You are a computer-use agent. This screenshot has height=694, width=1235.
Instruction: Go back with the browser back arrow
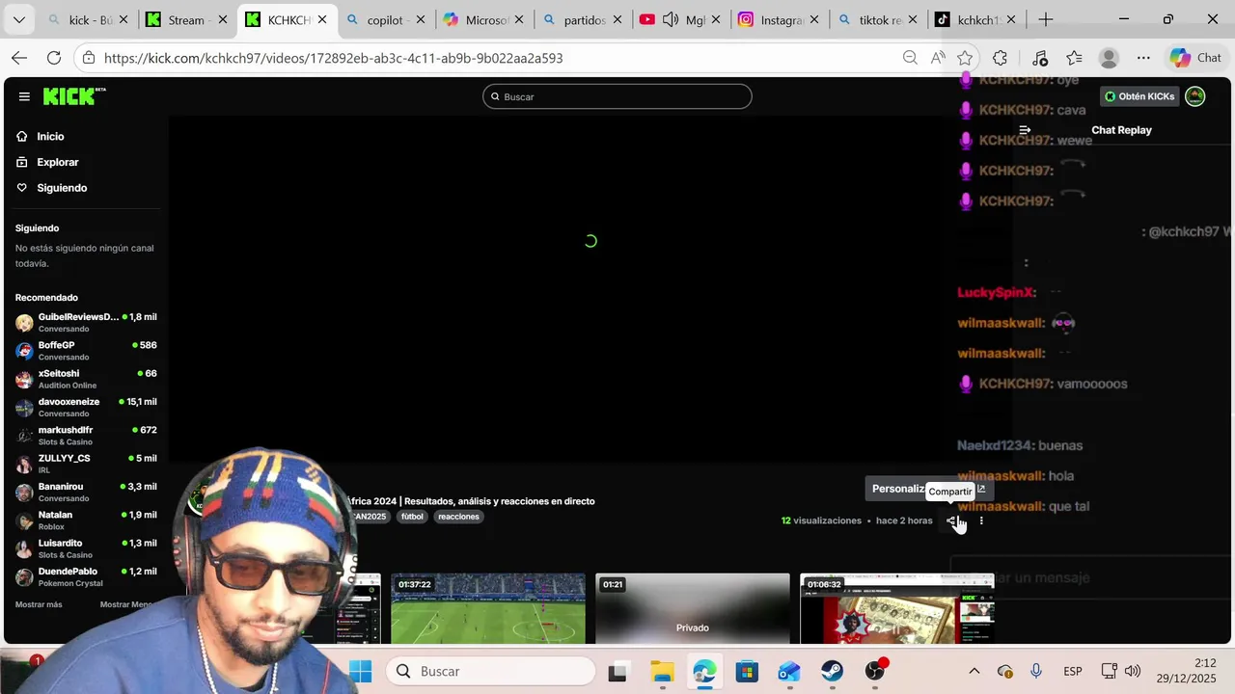click(19, 58)
